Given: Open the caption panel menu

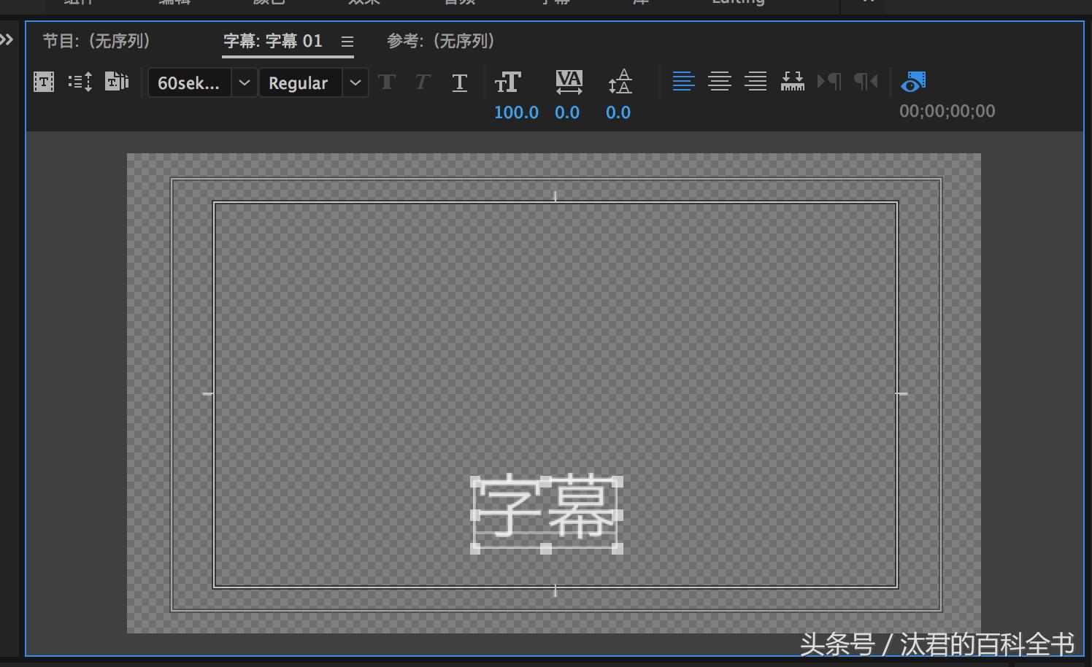Looking at the screenshot, I should [347, 42].
